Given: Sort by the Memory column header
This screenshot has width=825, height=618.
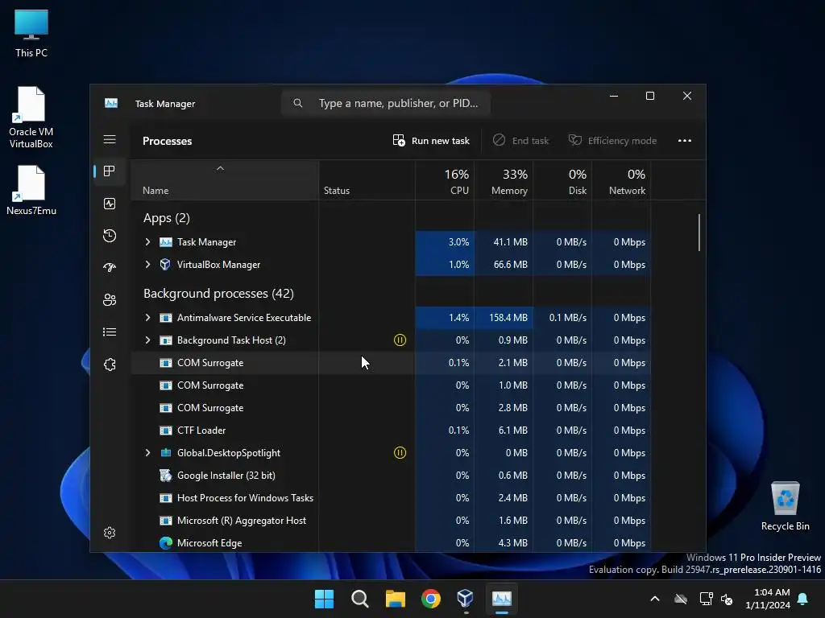Looking at the screenshot, I should [504, 181].
